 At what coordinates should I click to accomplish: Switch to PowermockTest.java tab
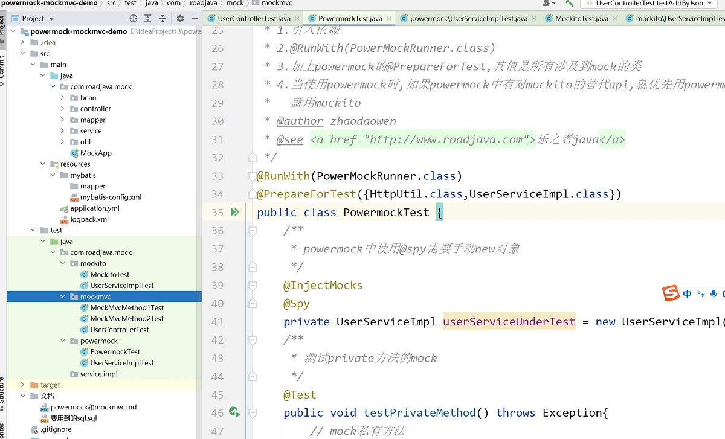click(x=350, y=19)
